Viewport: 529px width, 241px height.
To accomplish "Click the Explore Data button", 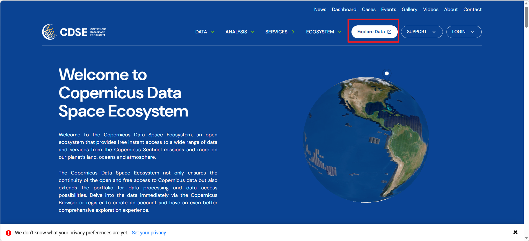I will [x=374, y=32].
